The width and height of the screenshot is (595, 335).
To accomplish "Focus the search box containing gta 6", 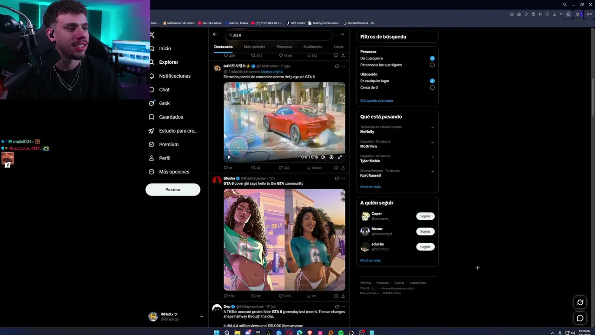I will point(279,35).
